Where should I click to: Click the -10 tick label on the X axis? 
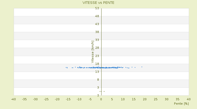79,99
